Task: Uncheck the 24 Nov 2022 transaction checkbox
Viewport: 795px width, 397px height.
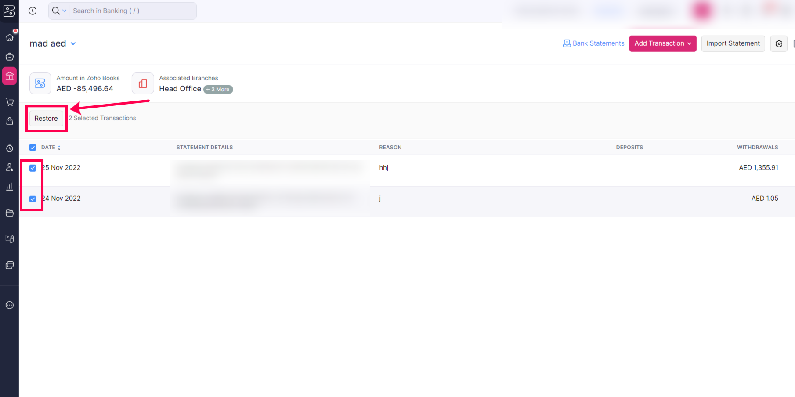Action: [33, 199]
